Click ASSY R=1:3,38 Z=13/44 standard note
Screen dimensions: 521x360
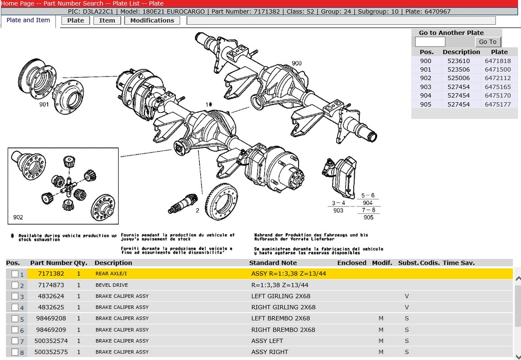coord(288,274)
